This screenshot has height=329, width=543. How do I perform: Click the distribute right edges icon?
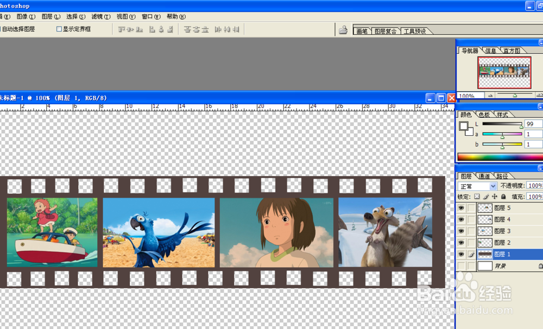click(x=236, y=29)
